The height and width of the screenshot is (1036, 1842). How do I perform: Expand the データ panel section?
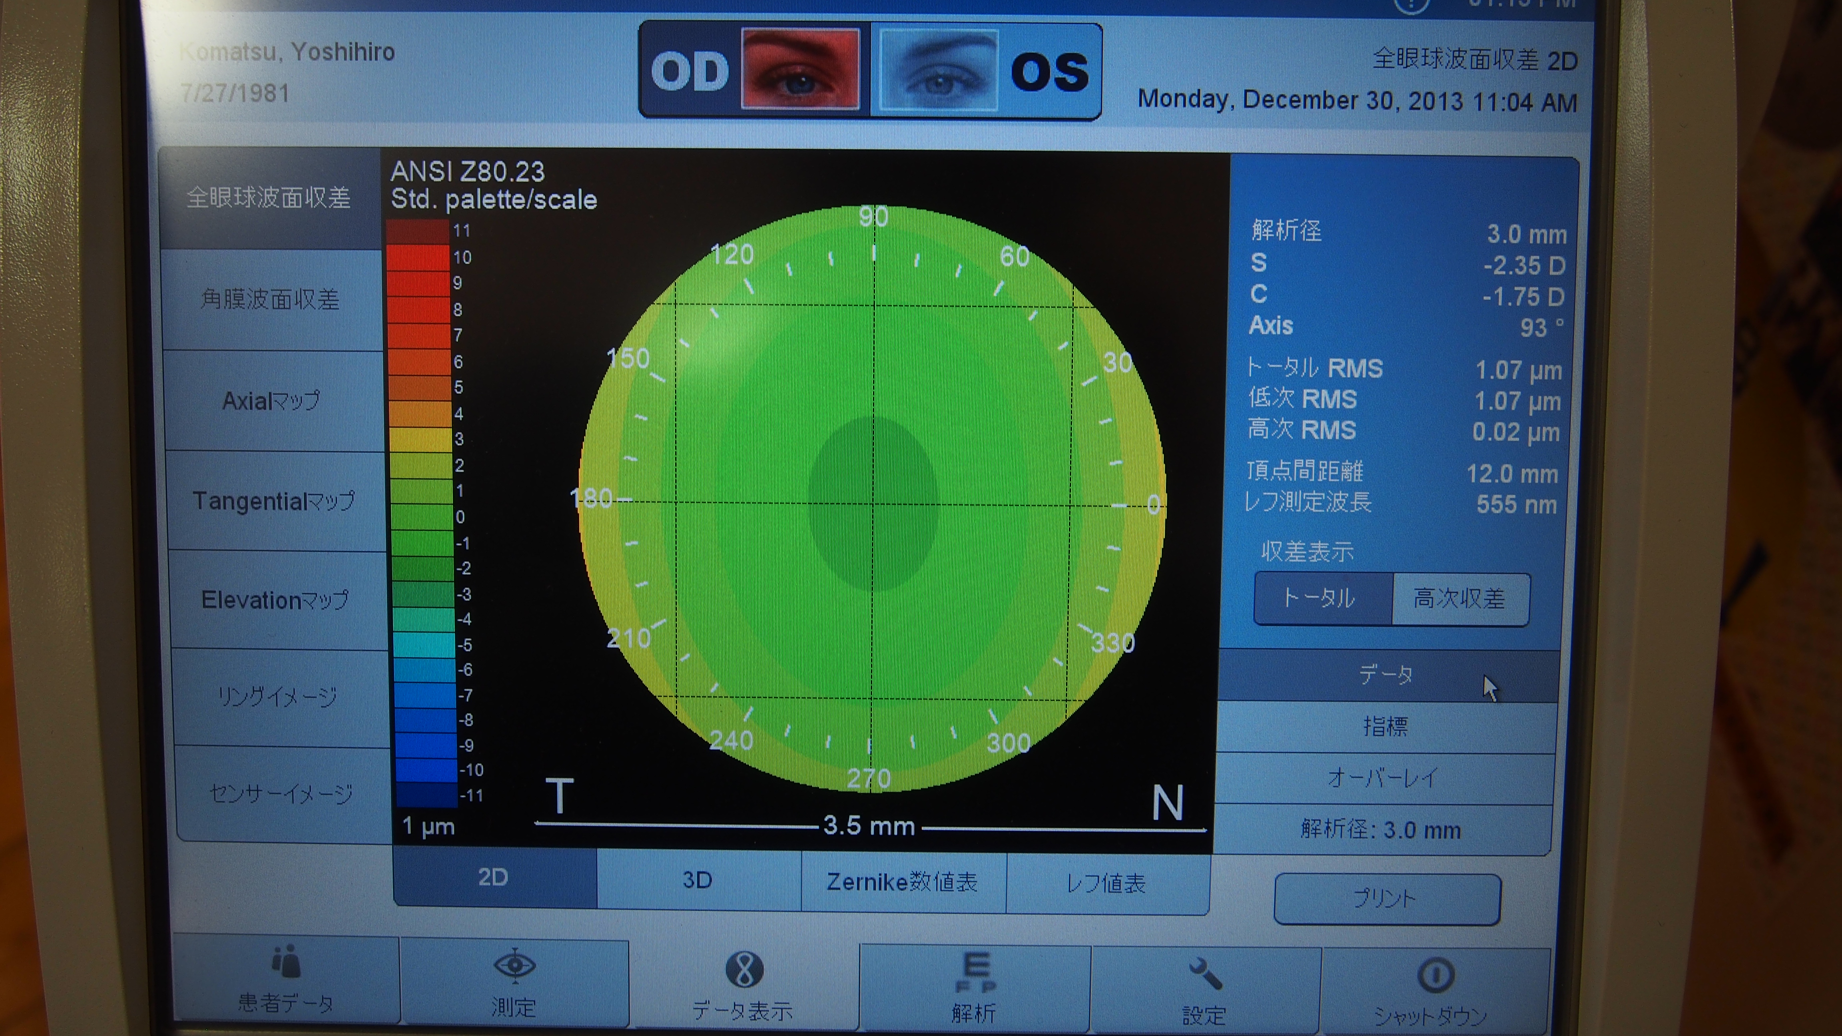point(1386,674)
